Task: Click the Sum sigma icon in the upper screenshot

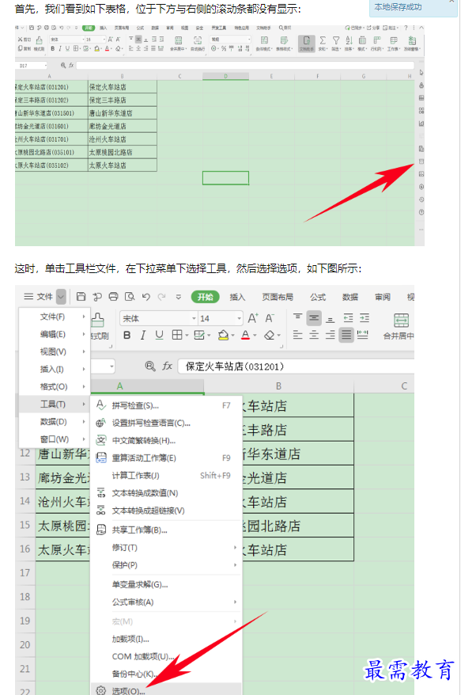Action: click(323, 40)
